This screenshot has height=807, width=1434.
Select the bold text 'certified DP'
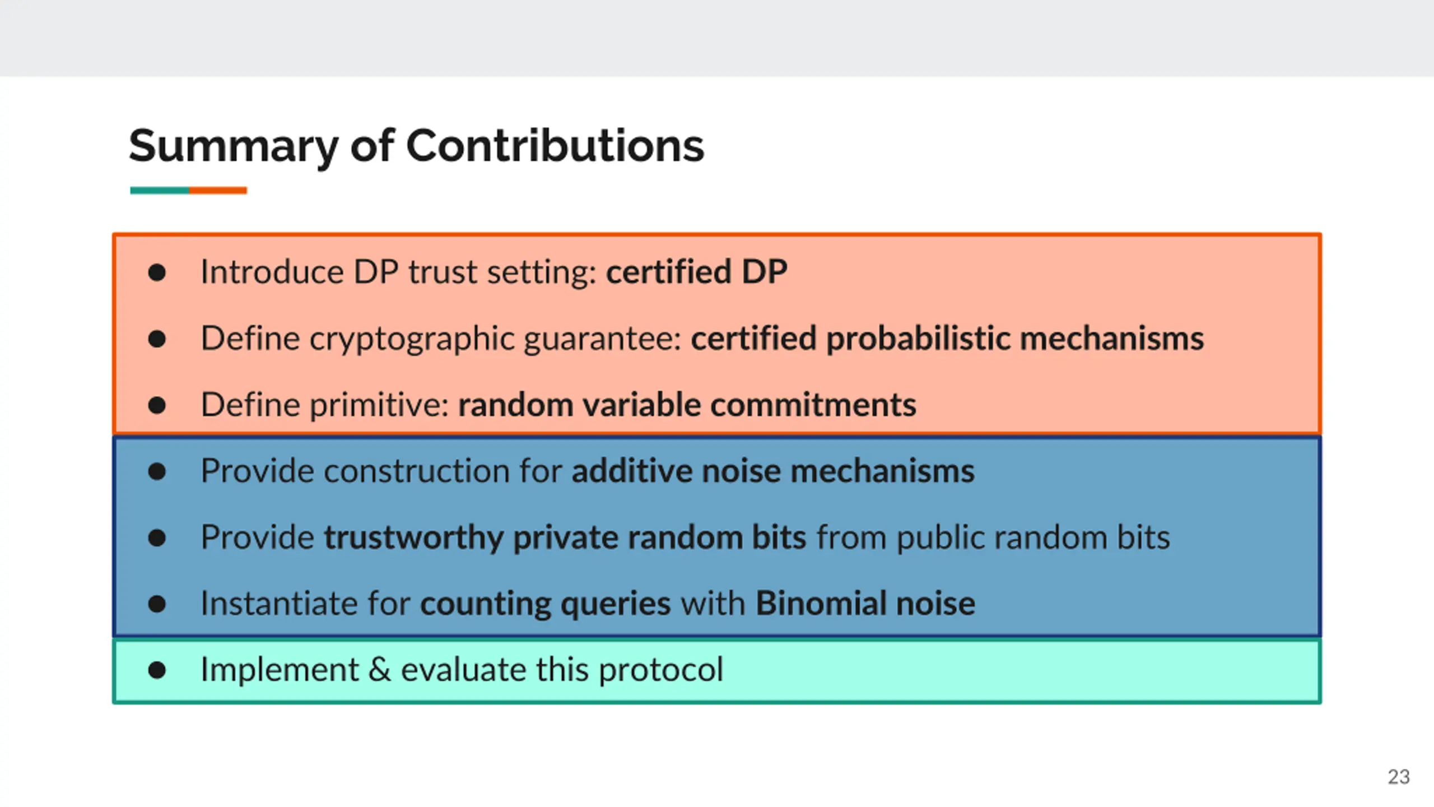click(x=697, y=272)
